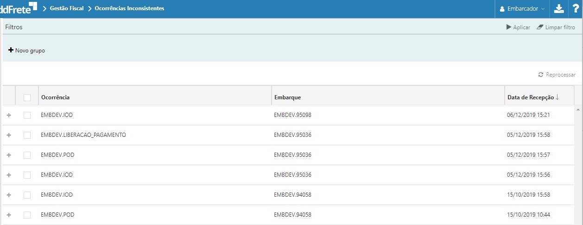Open the Embarcador user dropdown
The image size is (583, 225).
[x=522, y=9]
